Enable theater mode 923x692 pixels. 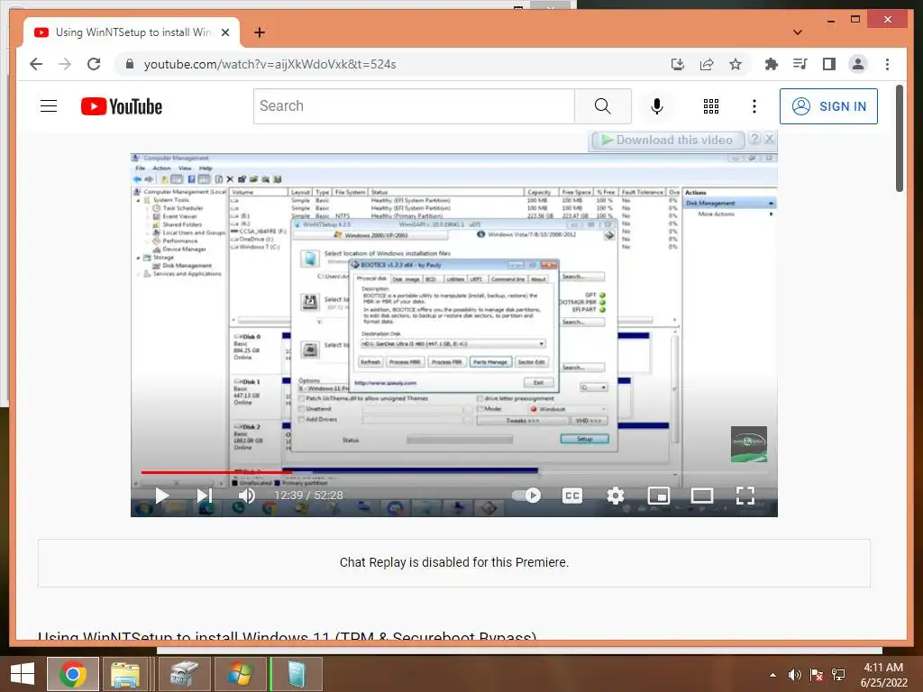(x=701, y=496)
